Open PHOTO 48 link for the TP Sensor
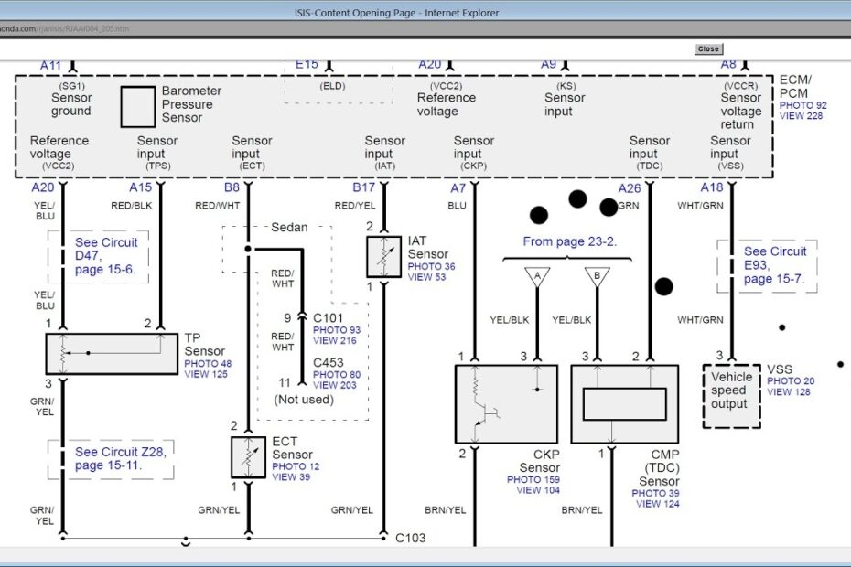The width and height of the screenshot is (851, 567). pos(208,362)
